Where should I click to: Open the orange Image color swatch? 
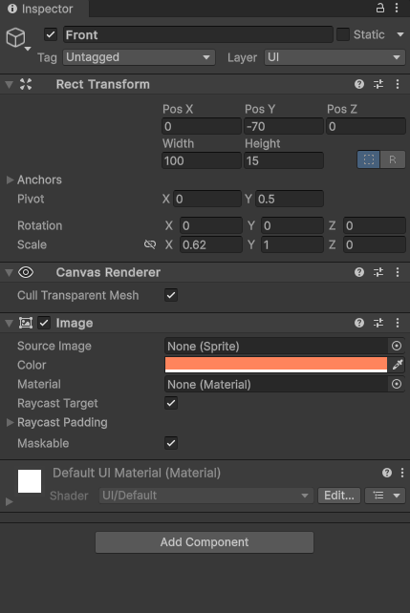tap(276, 365)
